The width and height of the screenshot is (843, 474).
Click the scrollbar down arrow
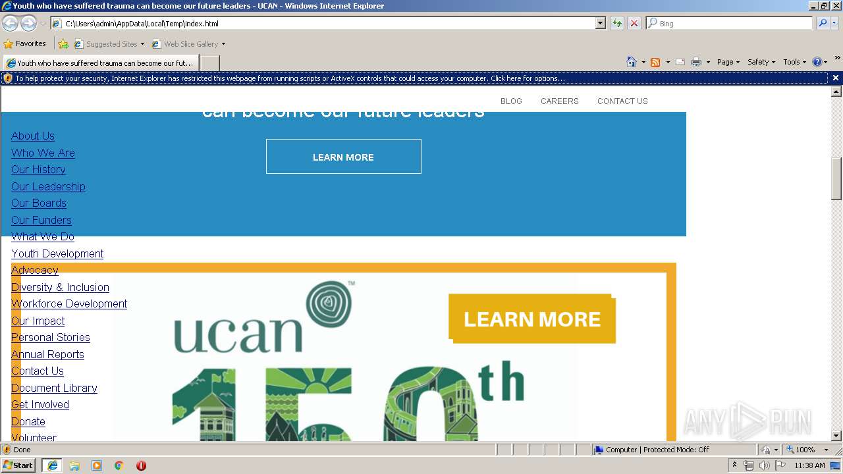pyautogui.click(x=836, y=435)
